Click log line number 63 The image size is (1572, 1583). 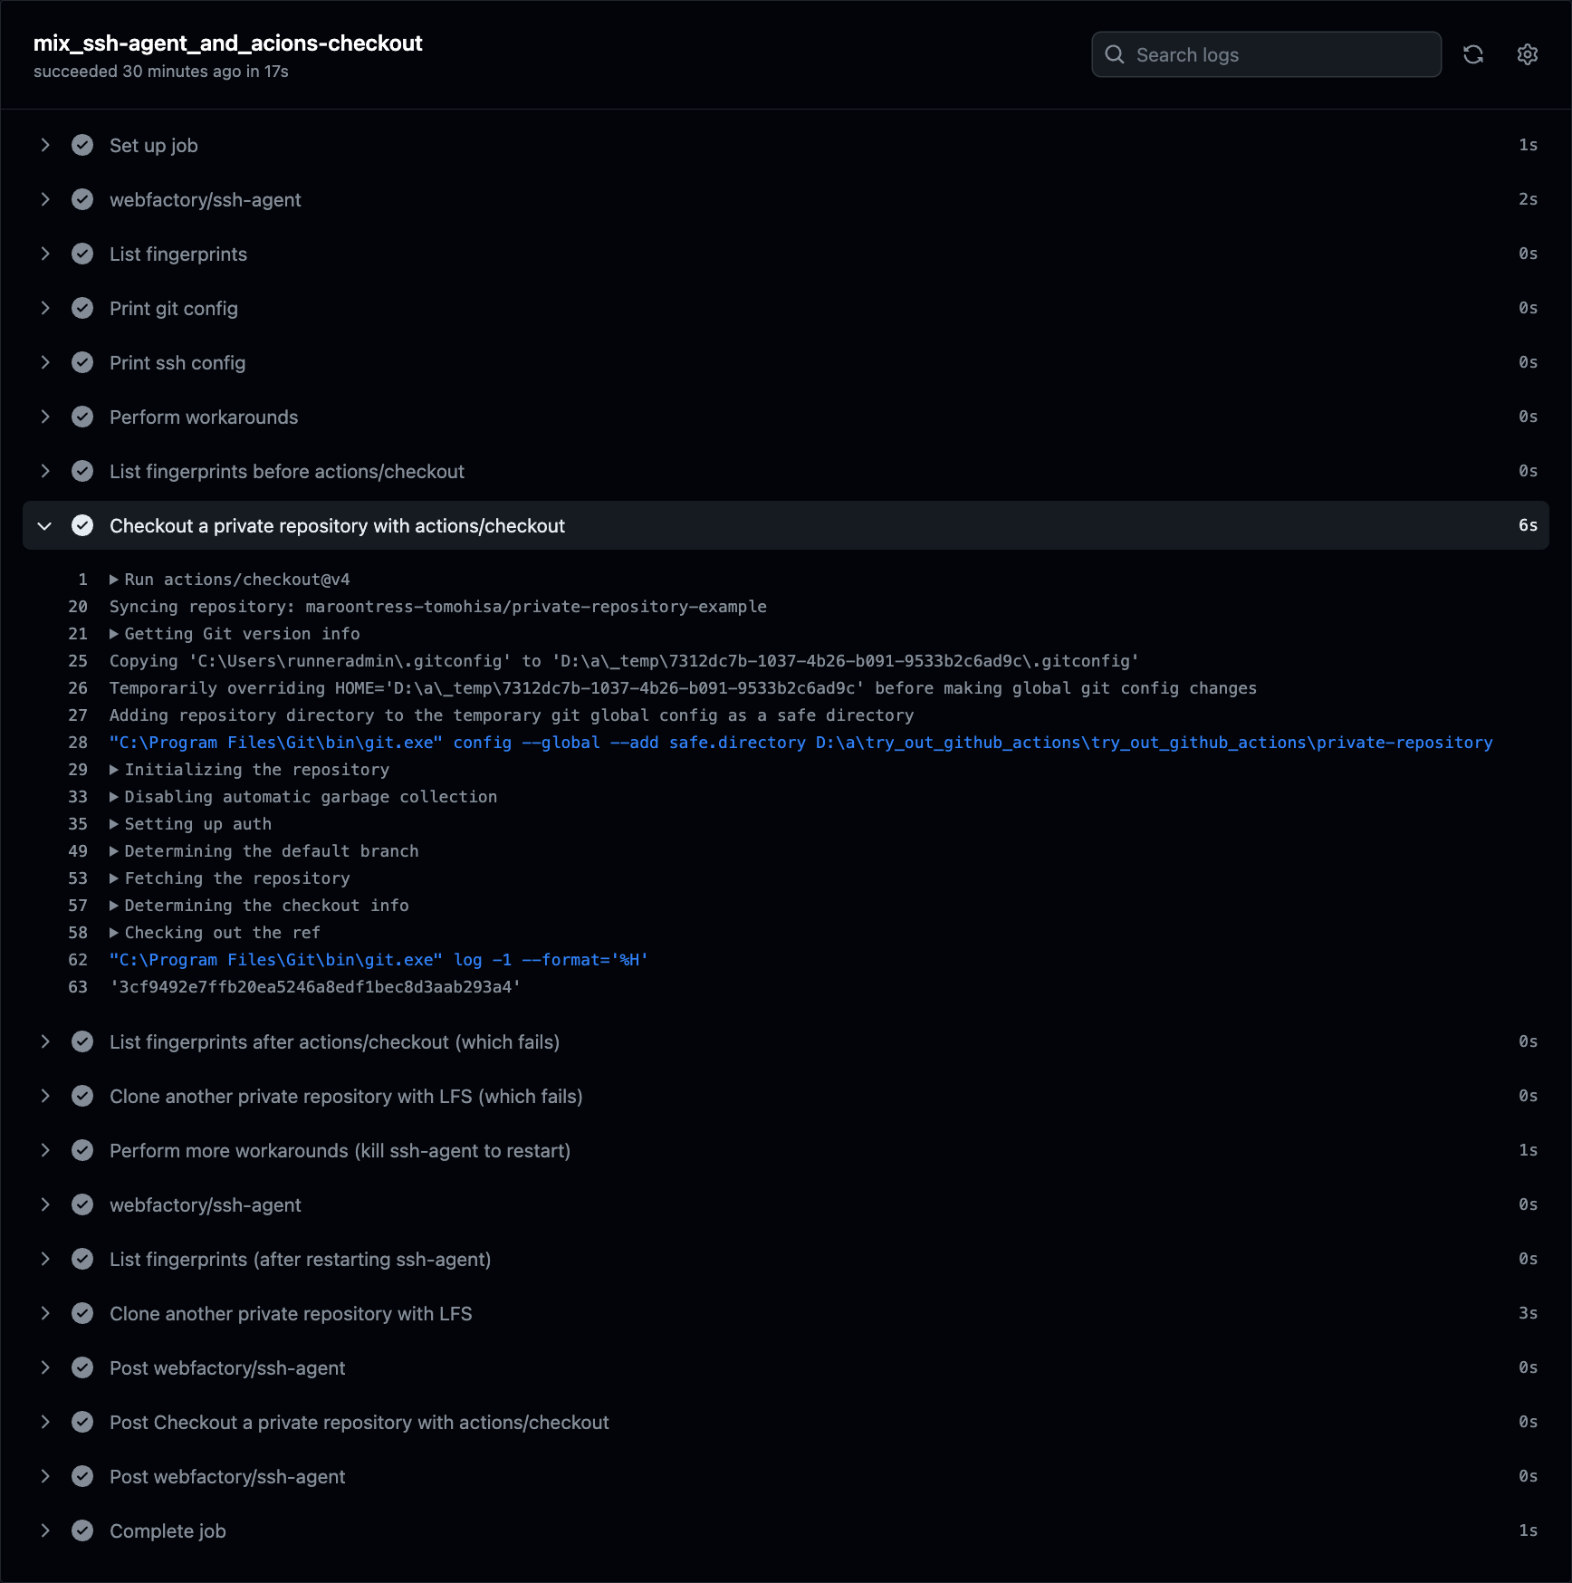tap(78, 987)
